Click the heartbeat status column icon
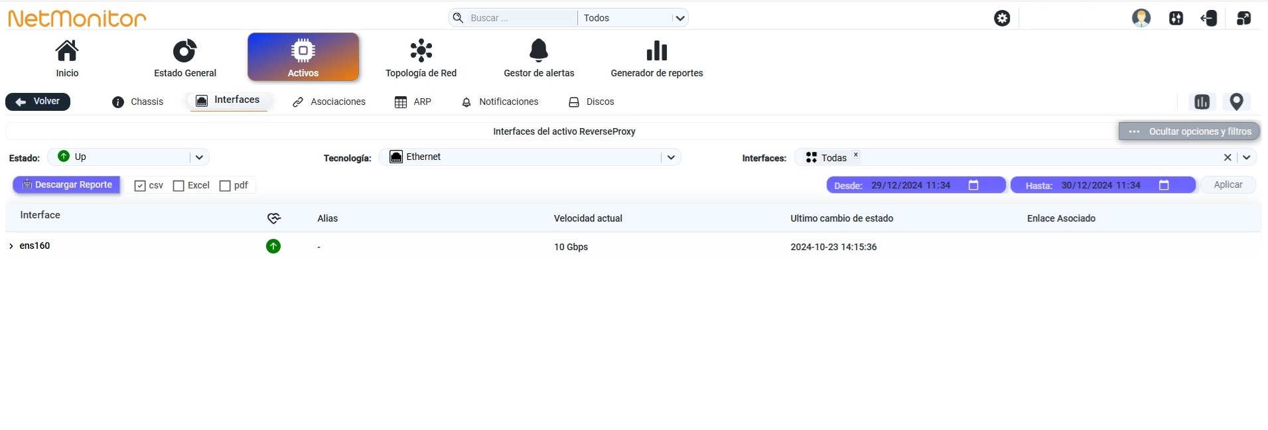This screenshot has height=430, width=1268. pos(274,218)
